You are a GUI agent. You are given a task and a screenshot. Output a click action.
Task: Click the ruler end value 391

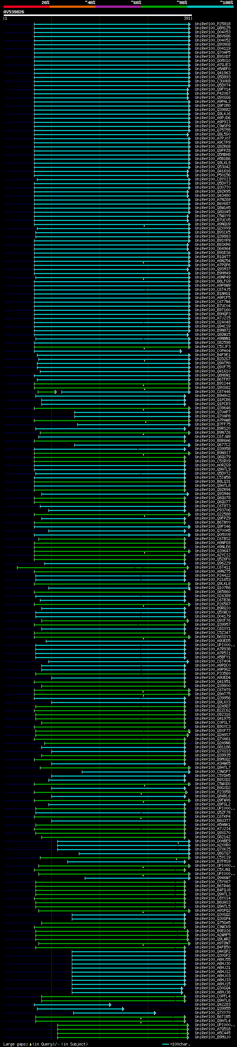tap(187, 18)
